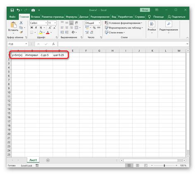Toggle underline Ч formatting
Screen dimensions: 196x174
[41, 28]
